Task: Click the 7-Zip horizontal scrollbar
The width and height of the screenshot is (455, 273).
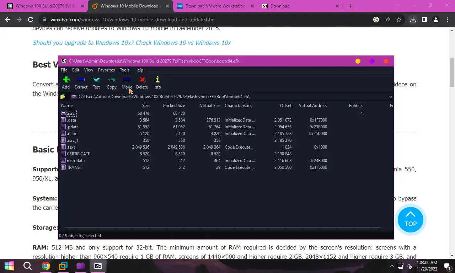Action: pyautogui.click(x=223, y=228)
